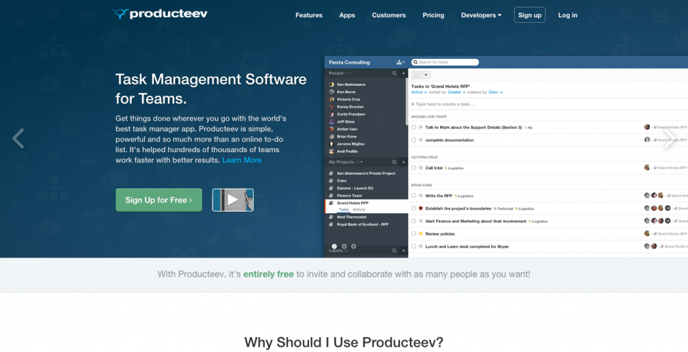The height and width of the screenshot is (352, 688).
Task: Switch to Activity tab under Grand Hotels RFP
Action: (x=359, y=210)
